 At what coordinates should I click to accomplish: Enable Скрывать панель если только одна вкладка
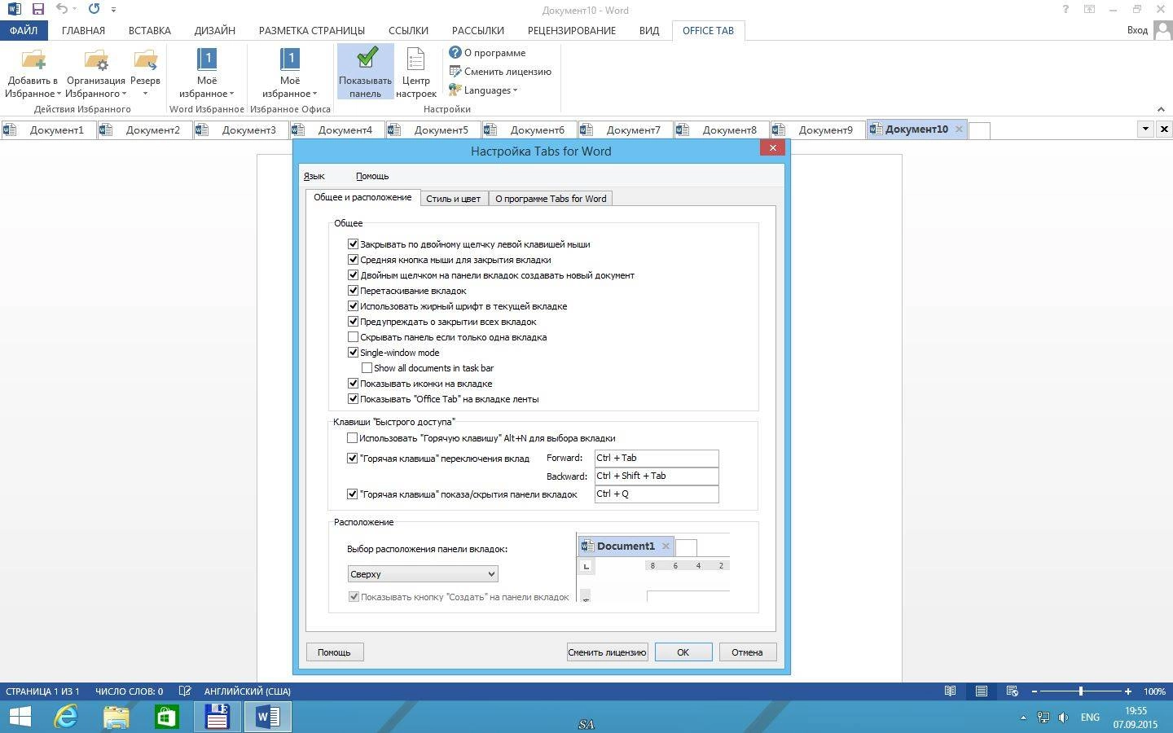[x=353, y=336]
